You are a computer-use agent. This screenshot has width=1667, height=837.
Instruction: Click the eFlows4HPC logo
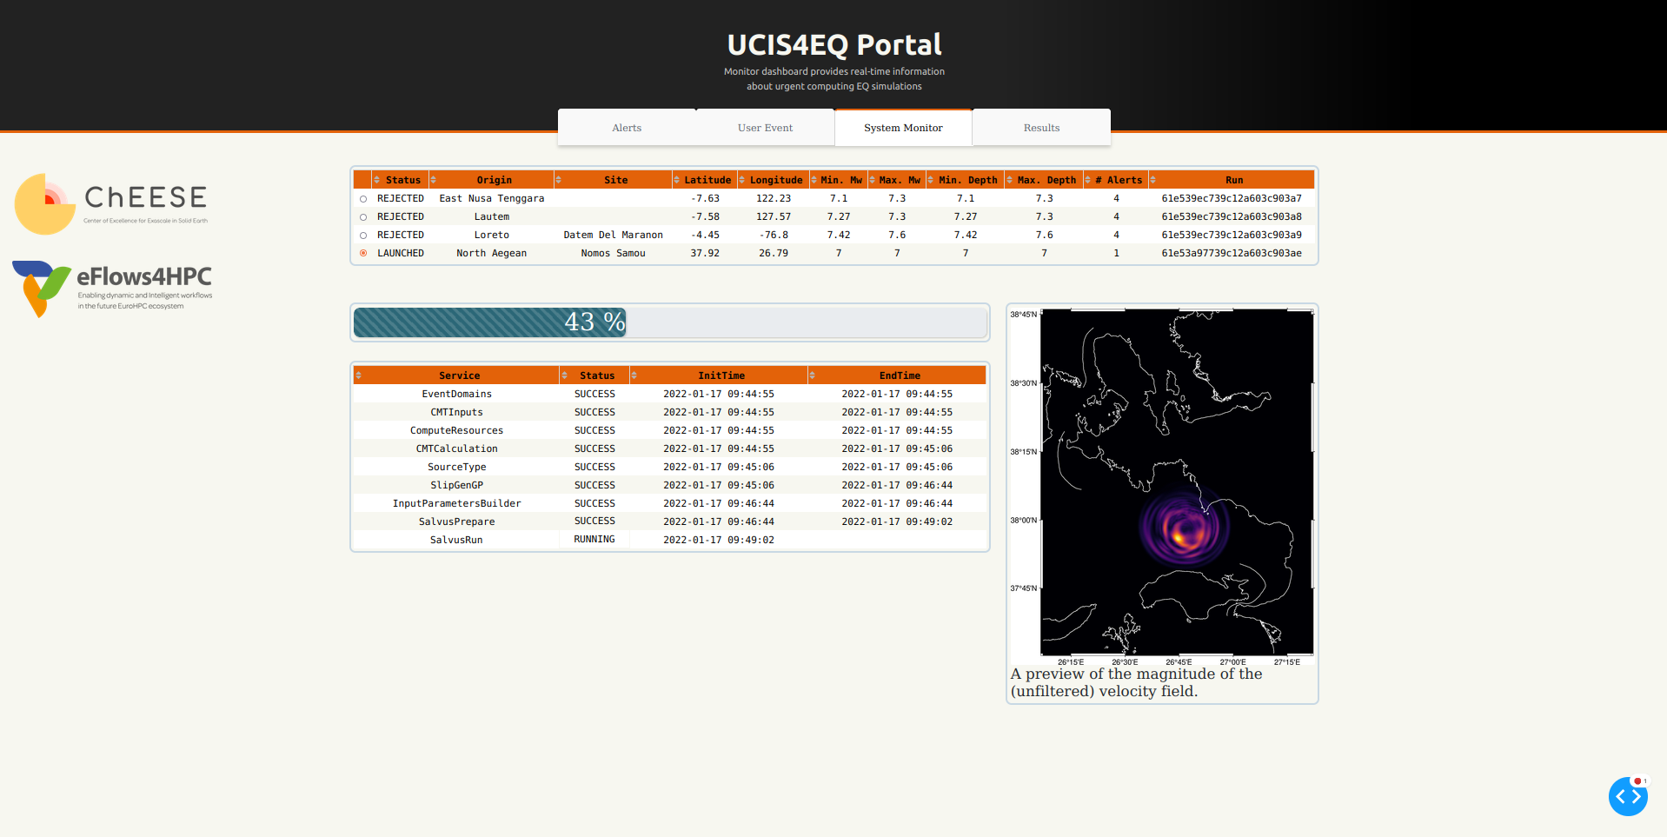112,289
